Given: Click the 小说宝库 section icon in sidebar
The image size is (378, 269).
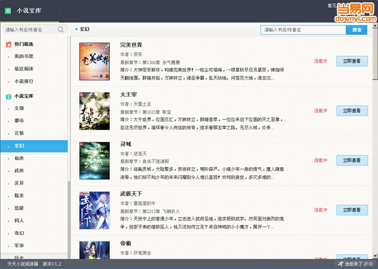Looking at the screenshot, I should (8, 96).
